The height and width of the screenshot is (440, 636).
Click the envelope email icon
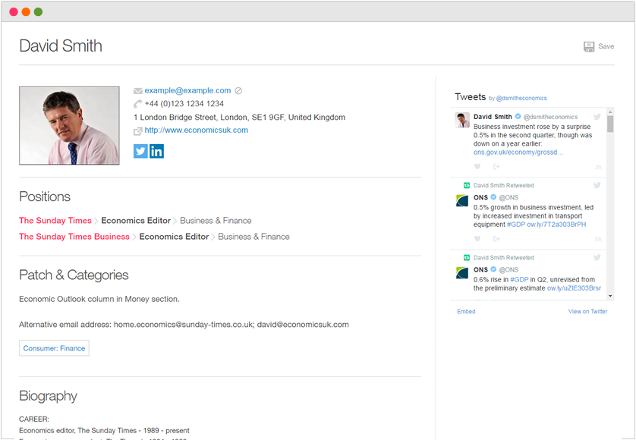click(x=138, y=91)
